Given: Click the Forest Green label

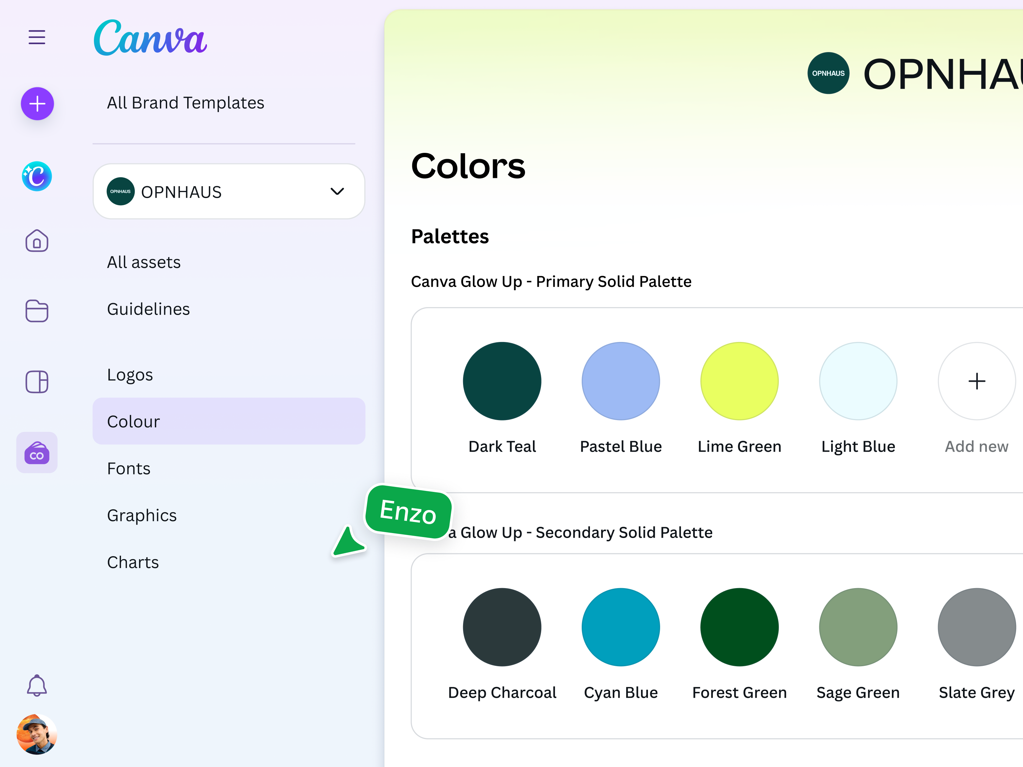Looking at the screenshot, I should (740, 693).
